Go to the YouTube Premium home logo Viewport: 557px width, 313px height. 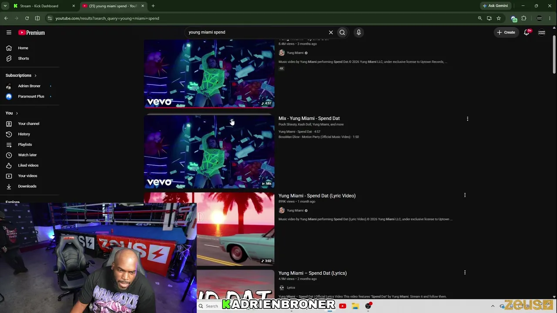(31, 33)
